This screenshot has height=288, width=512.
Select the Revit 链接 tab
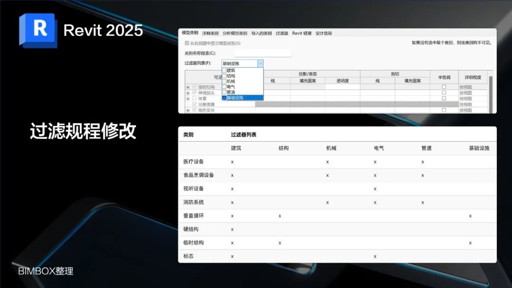click(302, 33)
